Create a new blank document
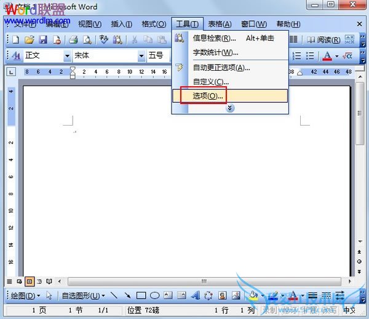Image resolution: width=369 pixels, height=319 pixels. [15, 39]
